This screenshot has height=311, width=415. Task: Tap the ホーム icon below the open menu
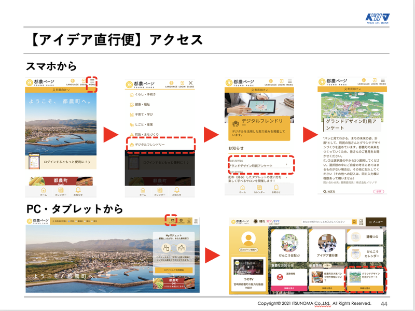coord(143,191)
